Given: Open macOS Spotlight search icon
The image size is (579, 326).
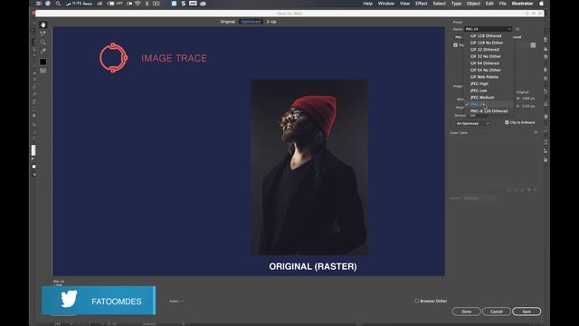Looking at the screenshot, I should tap(58, 4).
